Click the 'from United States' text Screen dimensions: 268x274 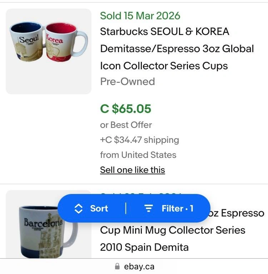click(138, 155)
